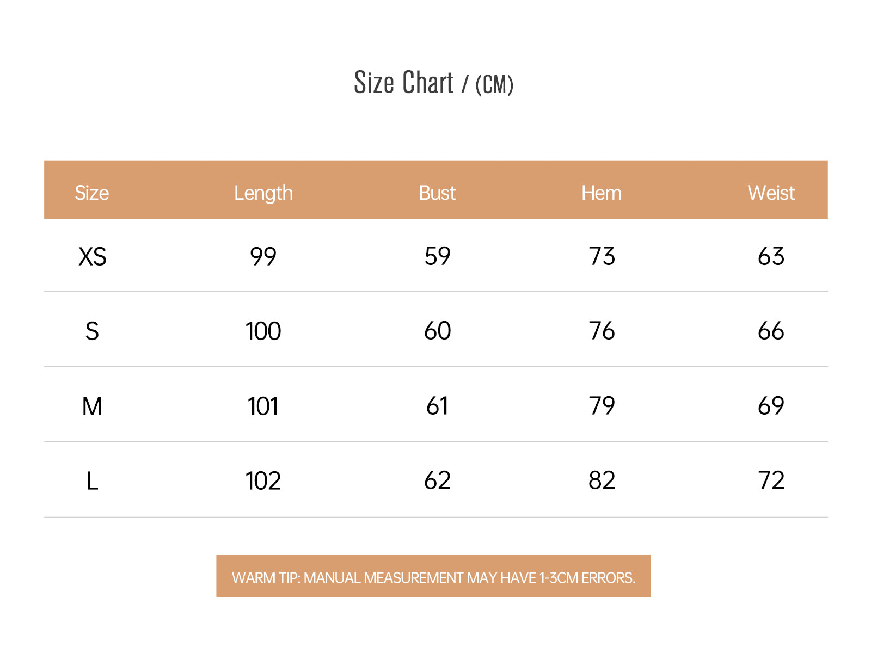
Task: Click the warm tip measurement banner
Action: [433, 576]
